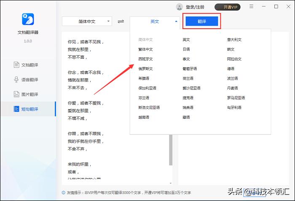
Task: Open source language dropdown 简体中文
Action: [x=87, y=21]
